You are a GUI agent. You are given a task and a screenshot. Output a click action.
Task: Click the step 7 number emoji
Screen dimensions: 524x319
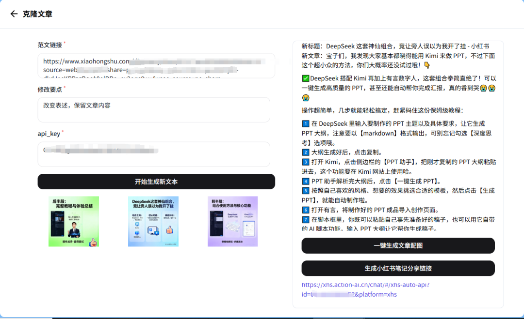click(x=306, y=220)
